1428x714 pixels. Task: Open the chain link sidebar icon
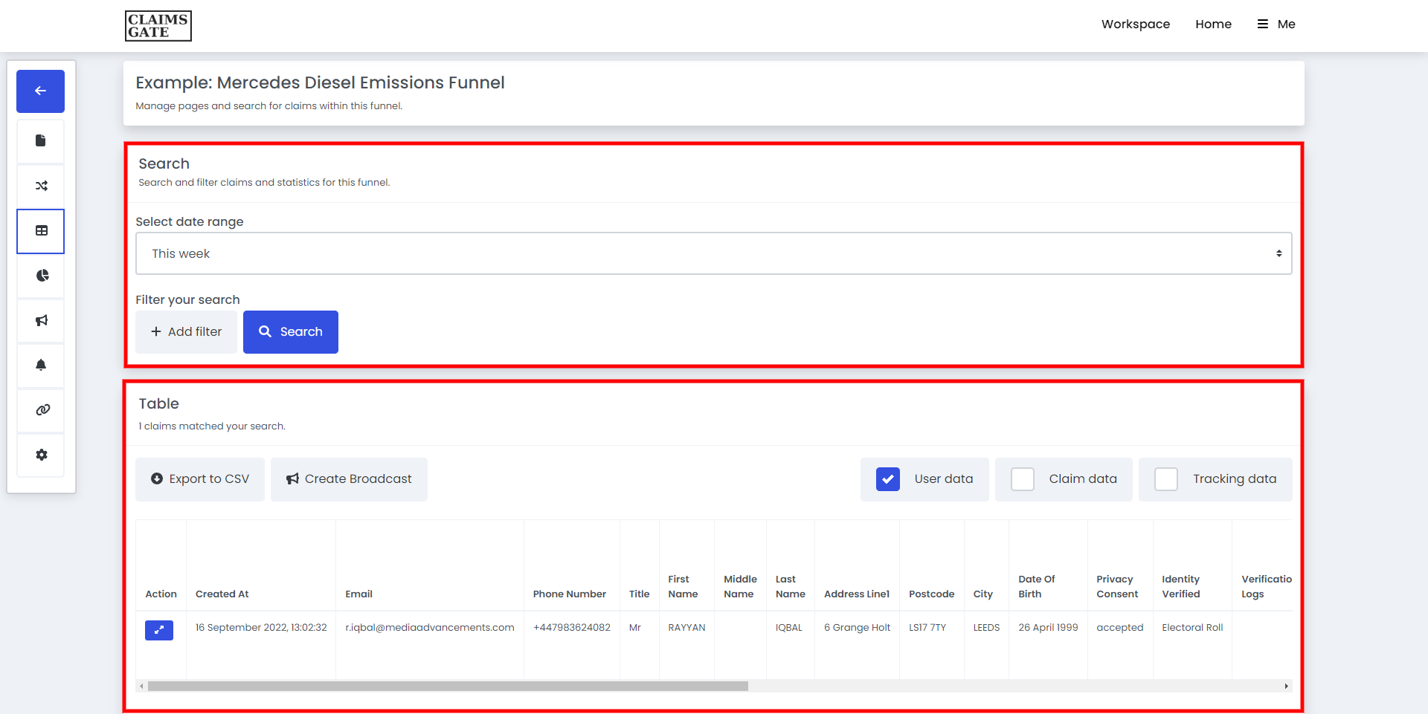click(x=41, y=409)
